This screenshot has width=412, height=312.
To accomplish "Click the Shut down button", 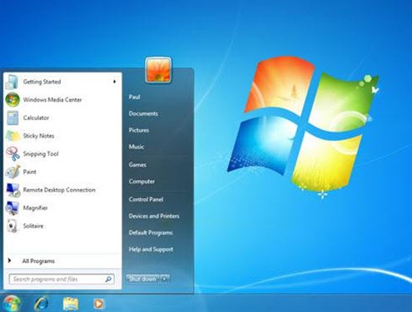I will click(x=143, y=279).
